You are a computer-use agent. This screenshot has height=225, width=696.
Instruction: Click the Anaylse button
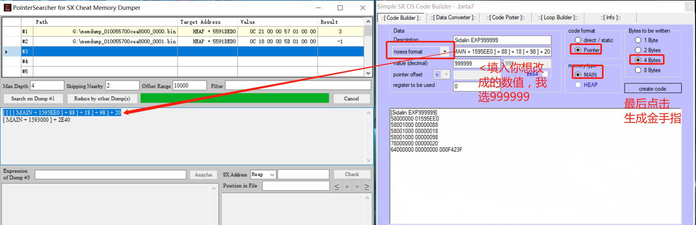click(203, 175)
